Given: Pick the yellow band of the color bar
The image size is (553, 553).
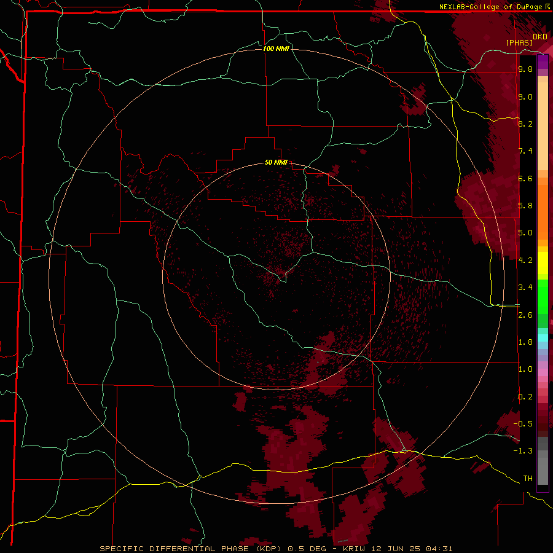Looking at the screenshot, I should (x=543, y=263).
